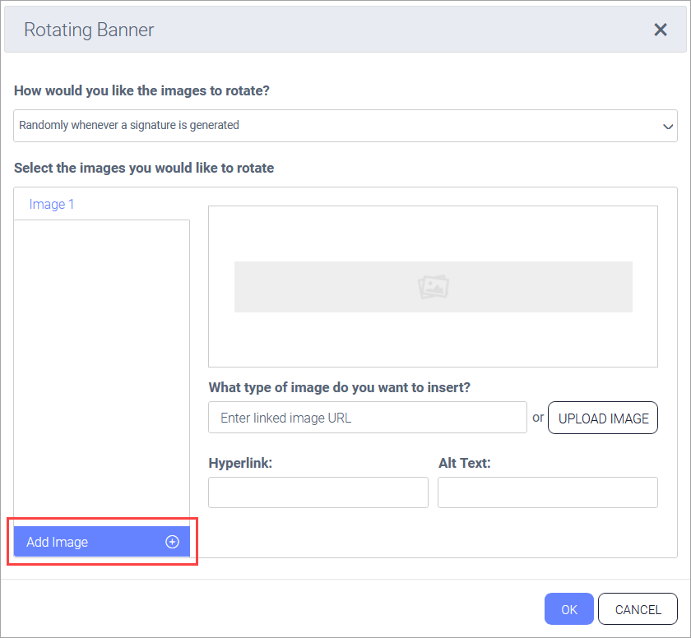Viewport: 691px width, 638px height.
Task: Click the 'Rotating Banner' dialog title
Action: pyautogui.click(x=89, y=30)
